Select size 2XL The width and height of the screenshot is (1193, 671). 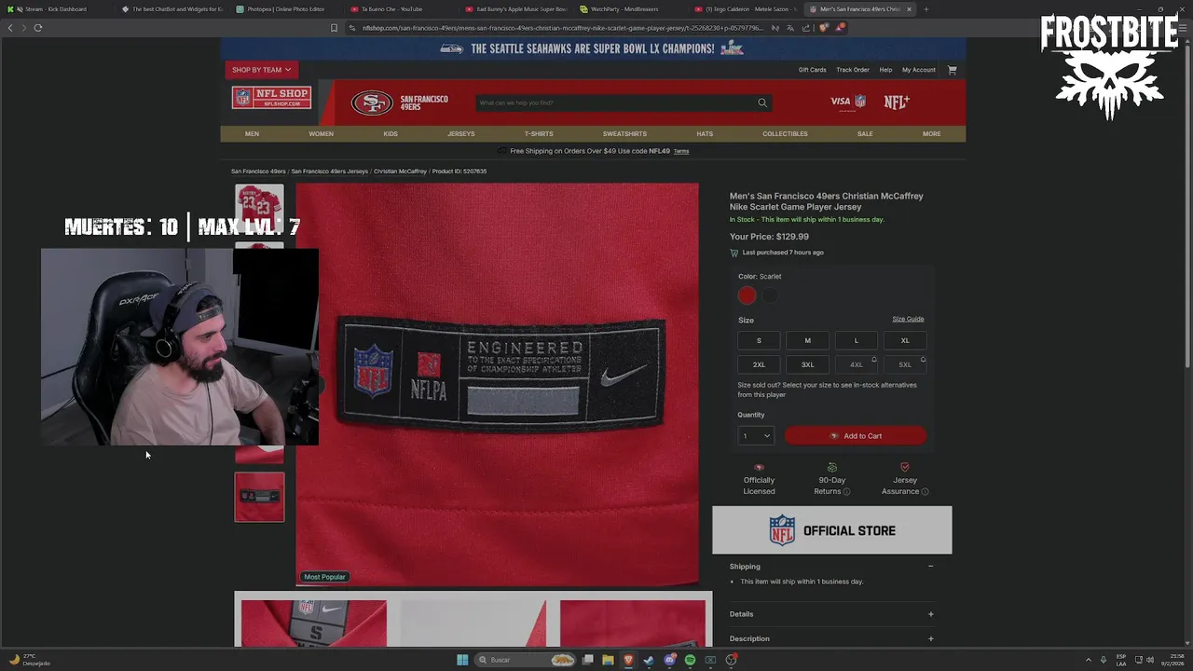click(x=759, y=364)
